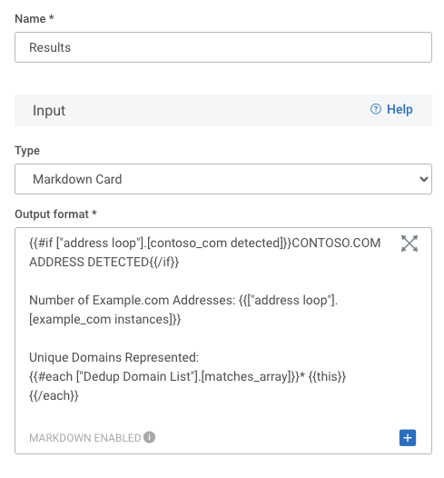444x478 pixels.
Task: Click the Type field label
Action: 27,151
